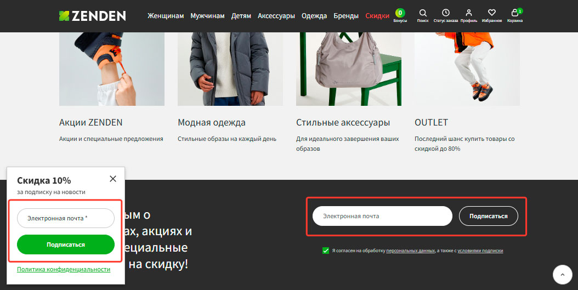
Task: Click the Акции ZENDEN heading
Action: (90, 122)
